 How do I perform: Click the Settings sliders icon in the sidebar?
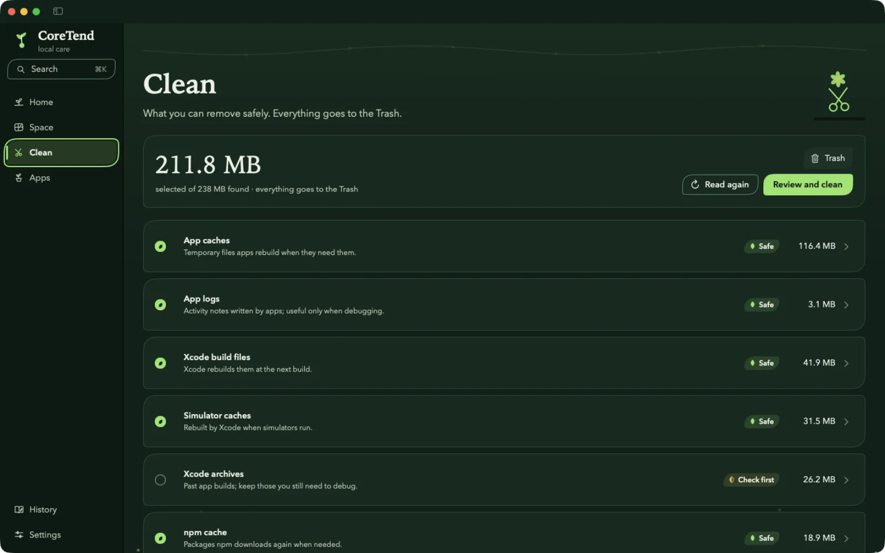(19, 535)
